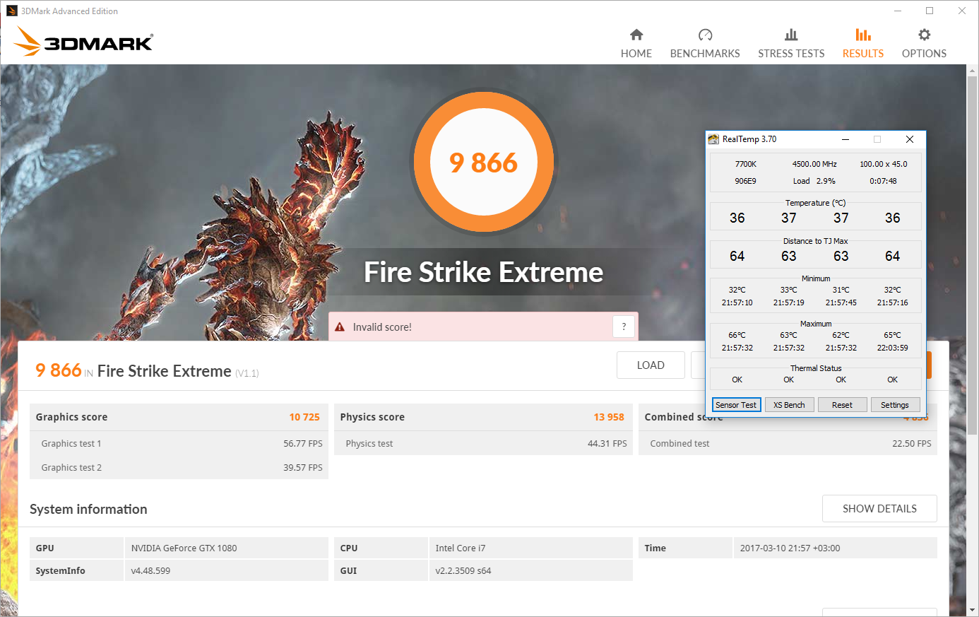Minimize the 3DMark window
This screenshot has width=979, height=617.
click(898, 11)
